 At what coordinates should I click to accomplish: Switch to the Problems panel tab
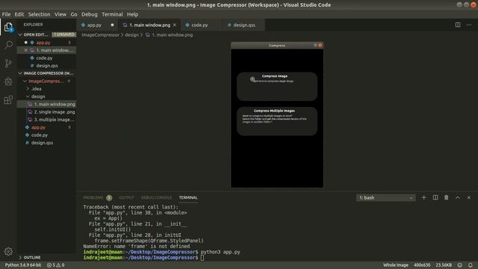pyautogui.click(x=93, y=197)
